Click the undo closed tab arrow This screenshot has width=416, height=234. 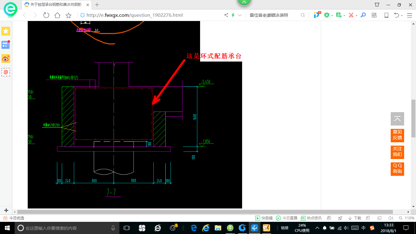pos(397,15)
